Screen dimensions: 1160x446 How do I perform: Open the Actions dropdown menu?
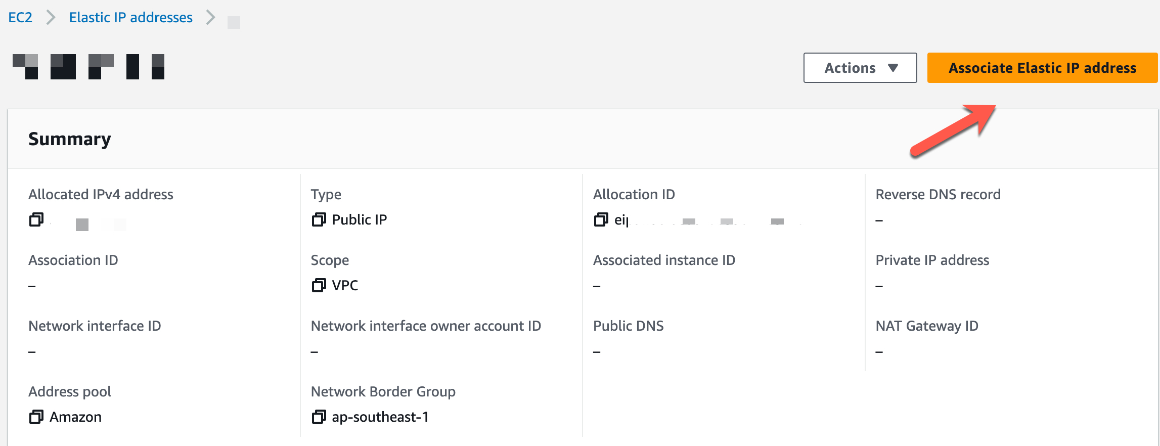coord(860,68)
